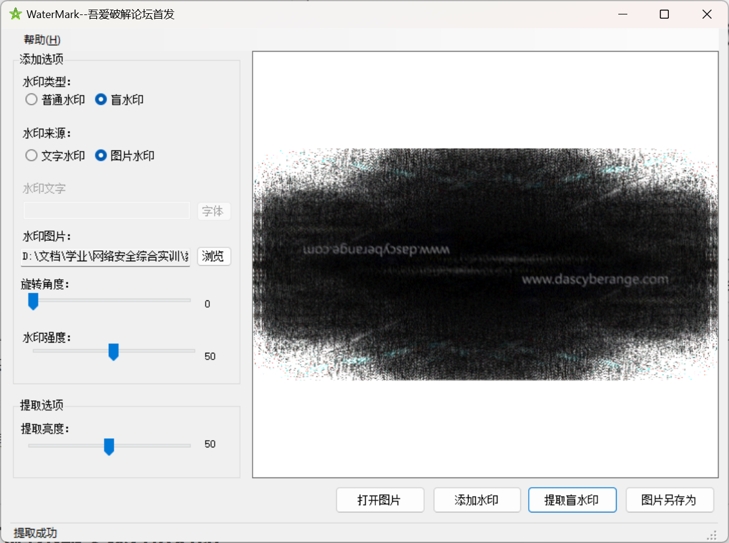Click the 水印来源: label

(47, 133)
